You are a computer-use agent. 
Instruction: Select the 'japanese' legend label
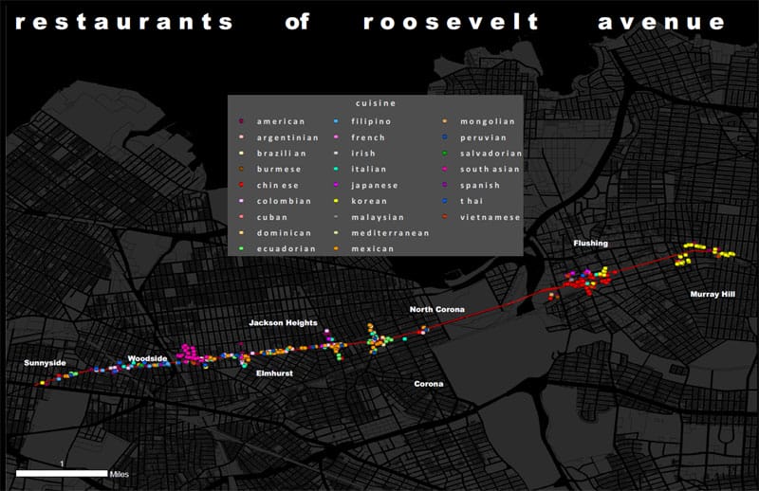click(x=374, y=185)
